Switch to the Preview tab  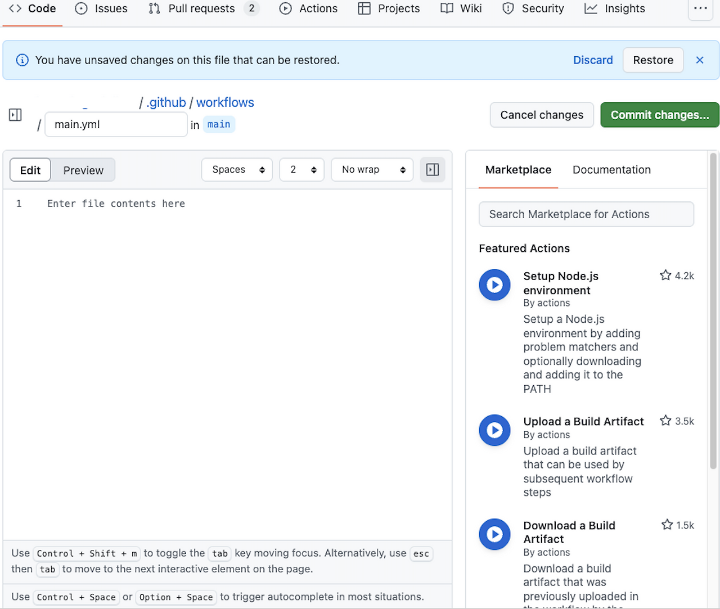pos(83,169)
